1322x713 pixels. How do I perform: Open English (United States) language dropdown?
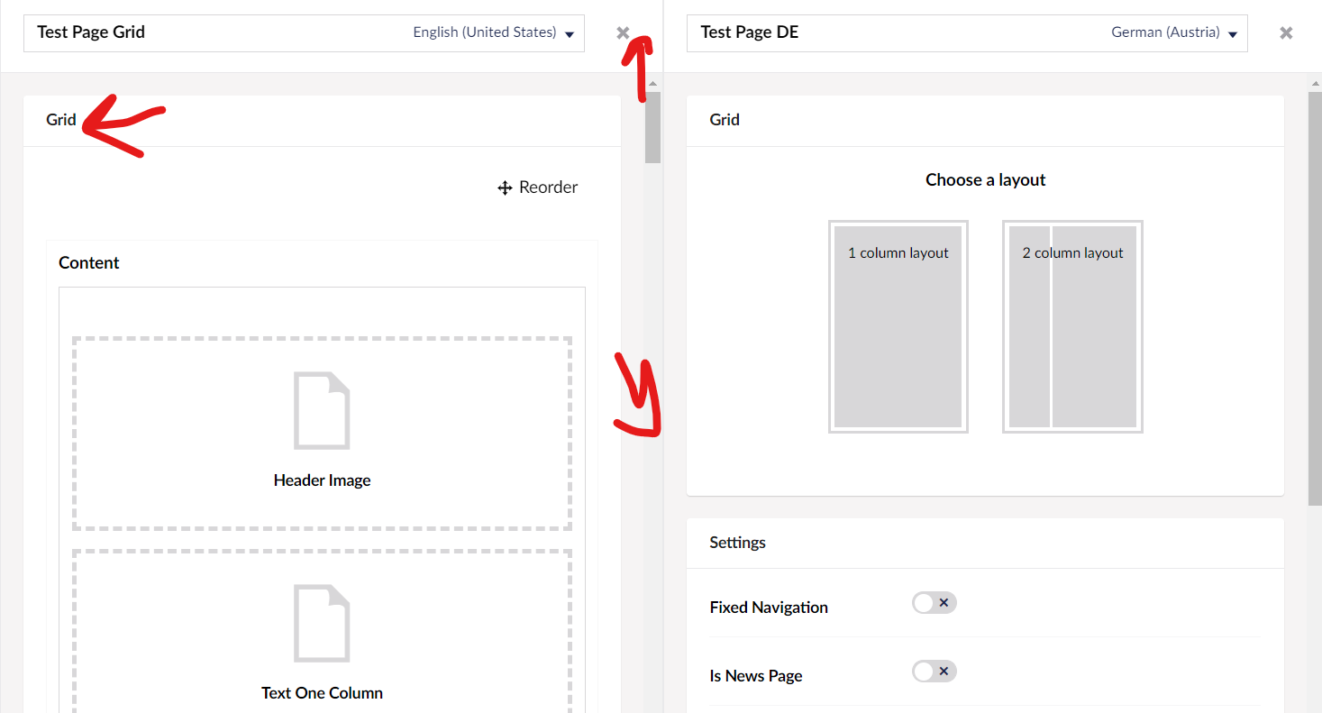click(x=493, y=32)
